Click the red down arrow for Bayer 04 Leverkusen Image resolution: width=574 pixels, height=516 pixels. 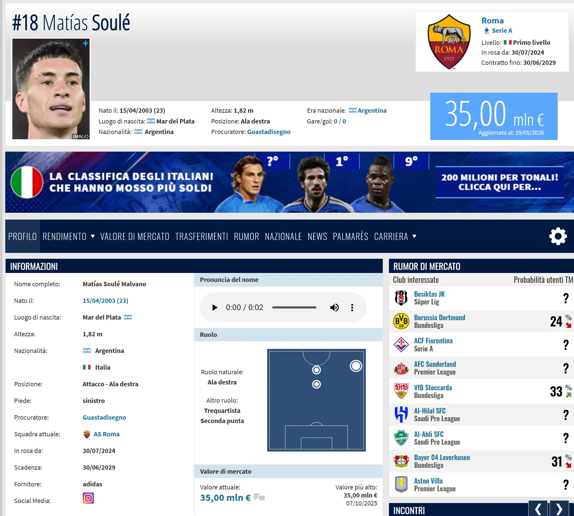568,465
